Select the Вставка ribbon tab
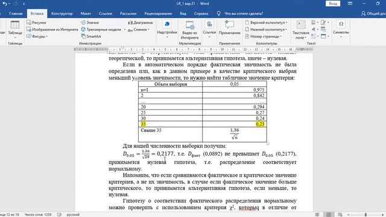This screenshot has height=217, width=386. (x=37, y=13)
